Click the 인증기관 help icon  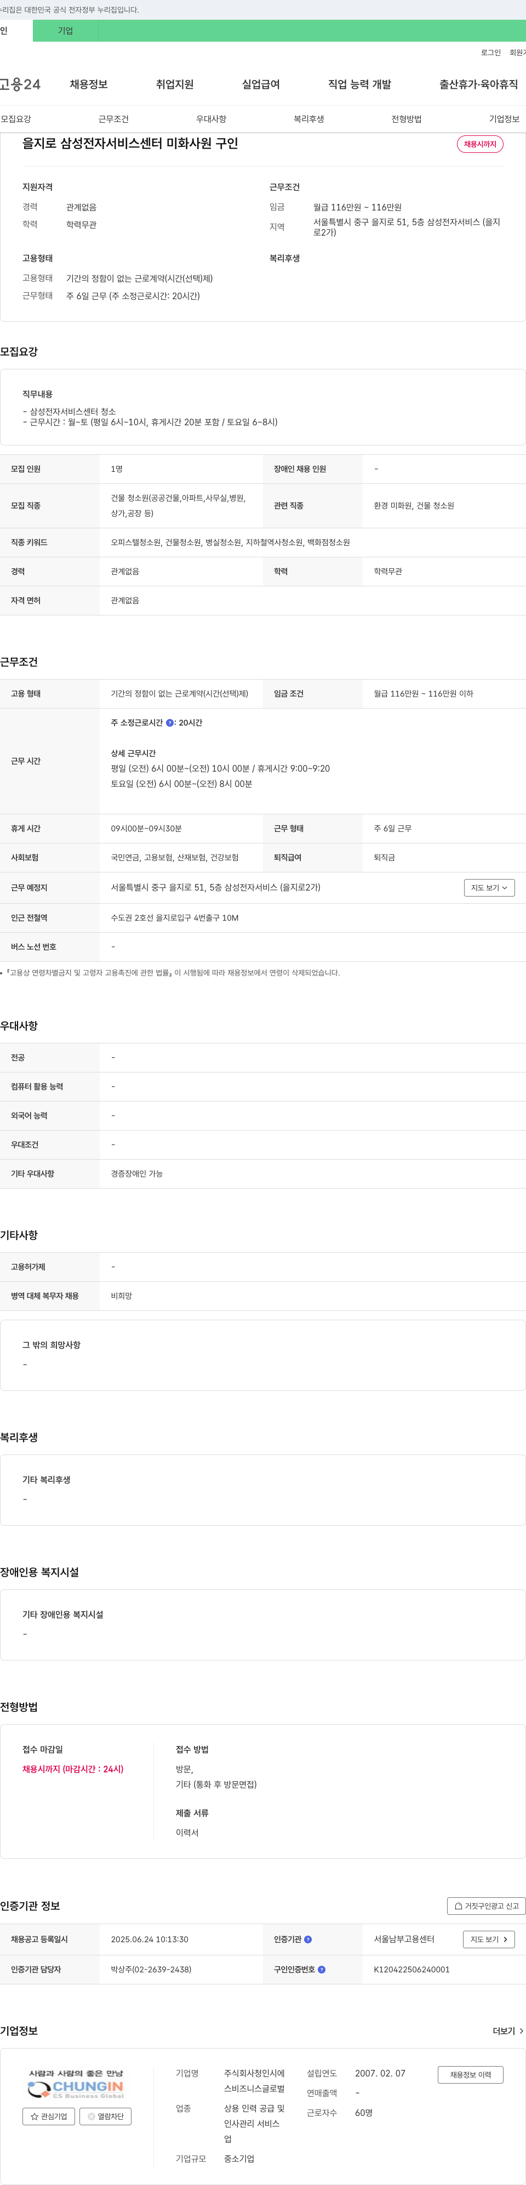(308, 1939)
